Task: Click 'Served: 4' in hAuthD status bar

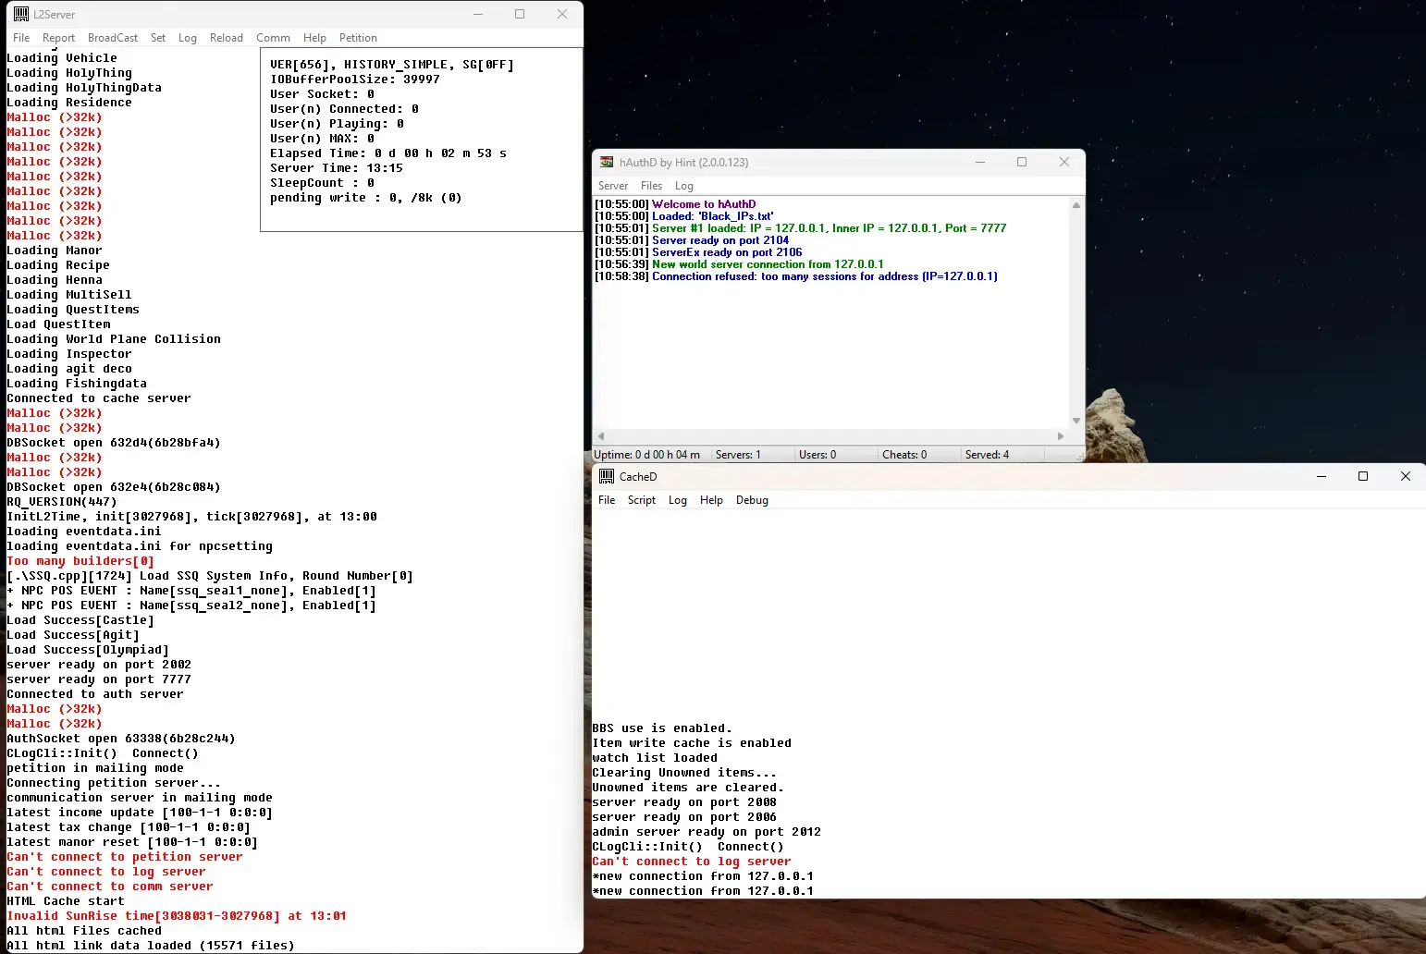Action: click(987, 455)
